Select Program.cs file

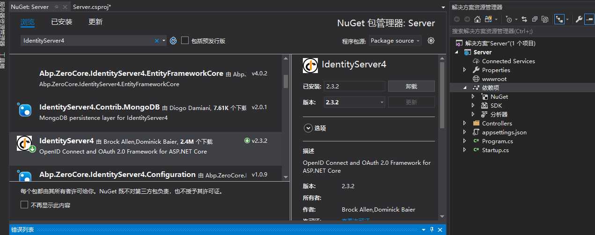pyautogui.click(x=497, y=141)
